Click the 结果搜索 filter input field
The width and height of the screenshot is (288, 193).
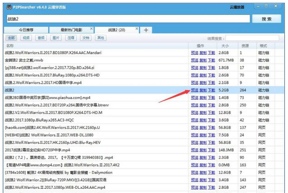click(x=252, y=38)
